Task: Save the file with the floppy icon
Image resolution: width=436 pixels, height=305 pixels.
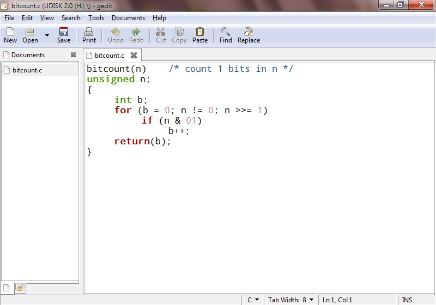Action: click(64, 35)
